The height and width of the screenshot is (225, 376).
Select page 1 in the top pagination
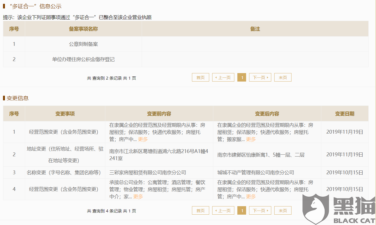[x=242, y=77]
